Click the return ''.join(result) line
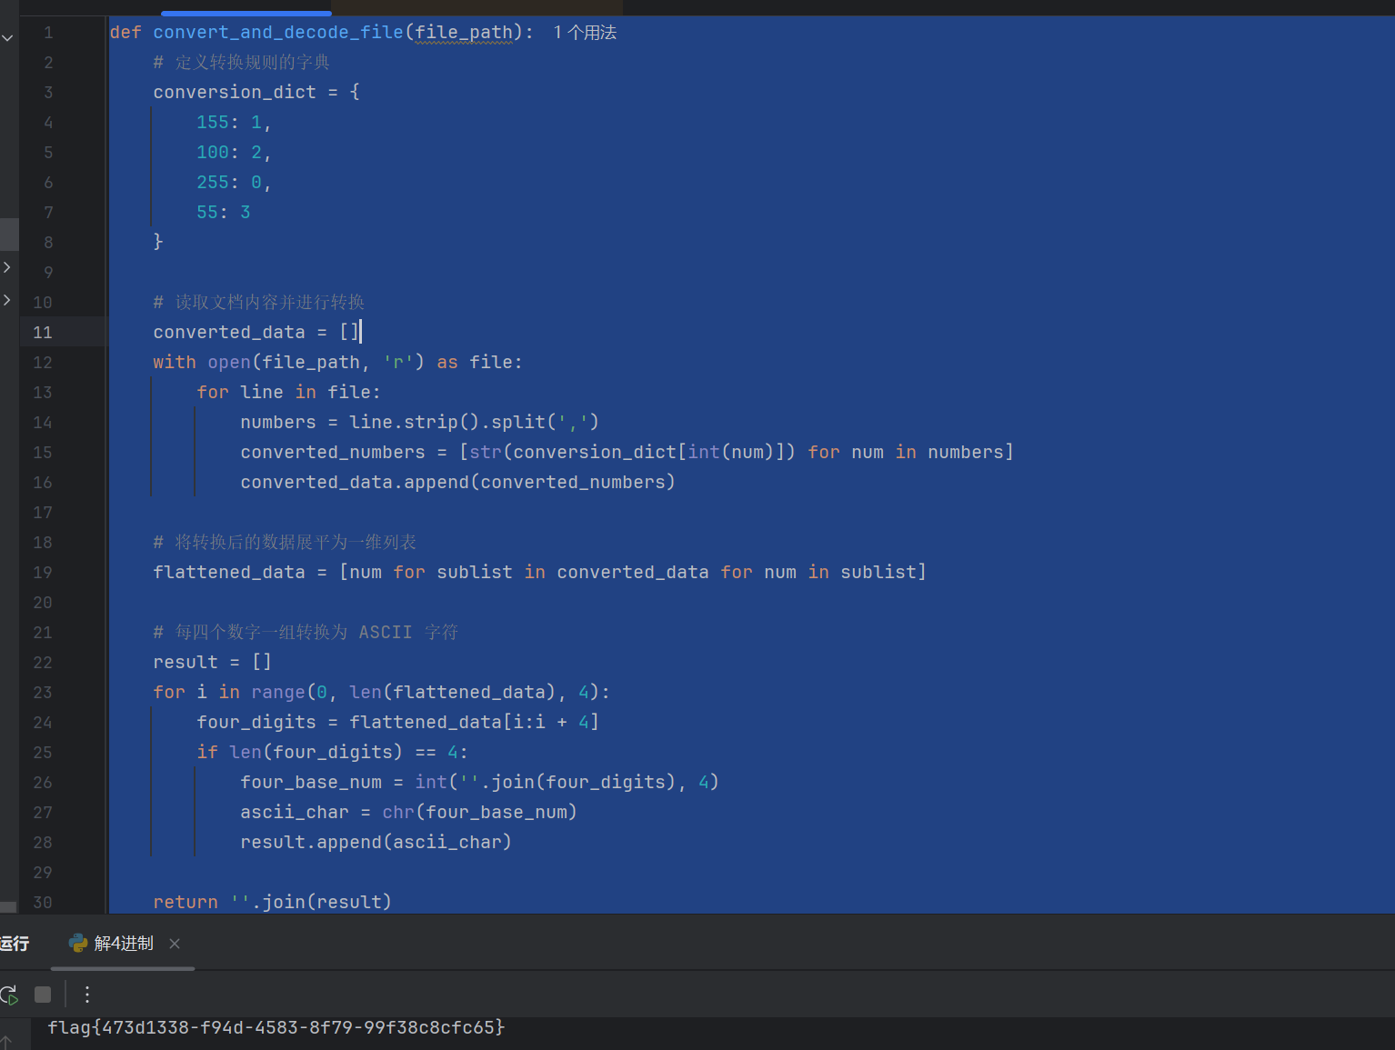This screenshot has width=1395, height=1050. [x=272, y=902]
